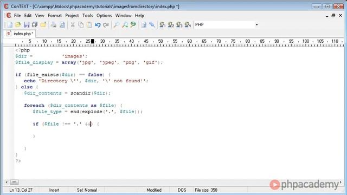
Task: Open the PHP highlighter dropdown
Action: coord(256,25)
